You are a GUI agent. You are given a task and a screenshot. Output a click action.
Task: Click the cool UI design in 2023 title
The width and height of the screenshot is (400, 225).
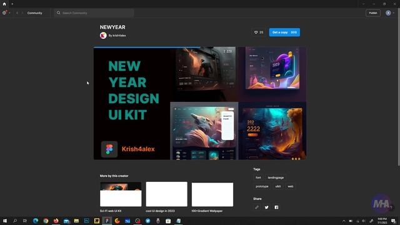pos(160,211)
